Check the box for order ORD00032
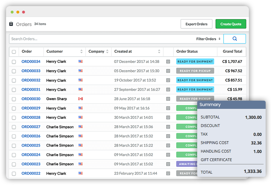Image resolution: width=271 pixels, height=185 pixels. [x=14, y=80]
